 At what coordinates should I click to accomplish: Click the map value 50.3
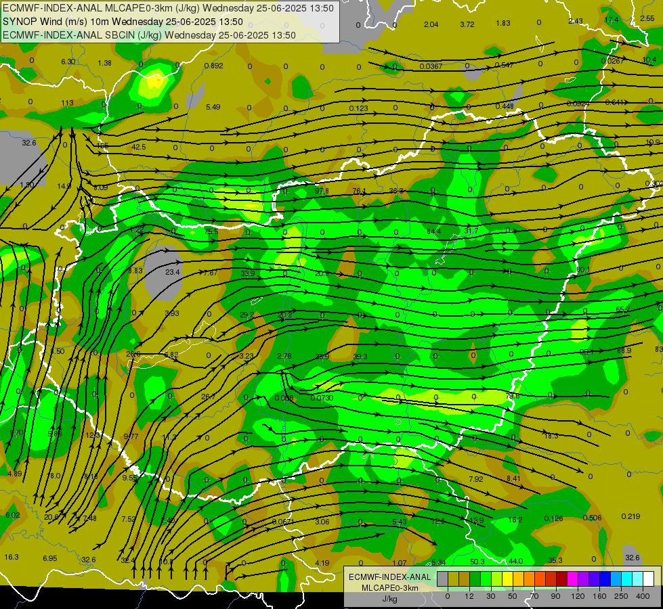477,562
